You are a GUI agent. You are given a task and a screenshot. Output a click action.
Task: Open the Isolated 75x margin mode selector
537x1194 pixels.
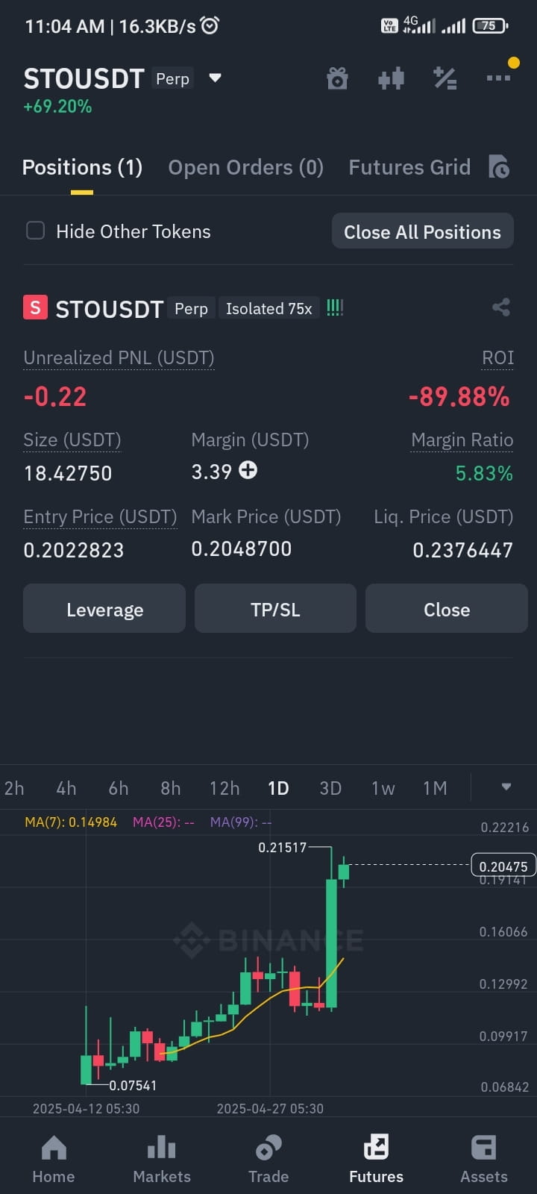[268, 308]
